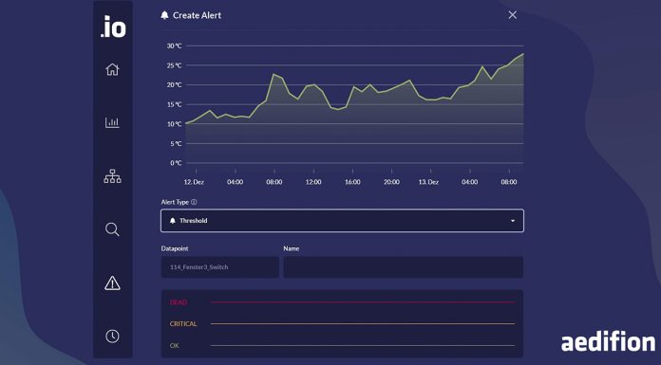The width and height of the screenshot is (661, 365).
Task: Open the home icon in sidebar
Action: 112,69
